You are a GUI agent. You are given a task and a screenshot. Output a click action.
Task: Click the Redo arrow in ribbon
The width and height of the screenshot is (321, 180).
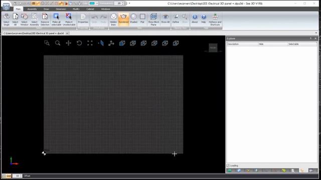(x=103, y=18)
